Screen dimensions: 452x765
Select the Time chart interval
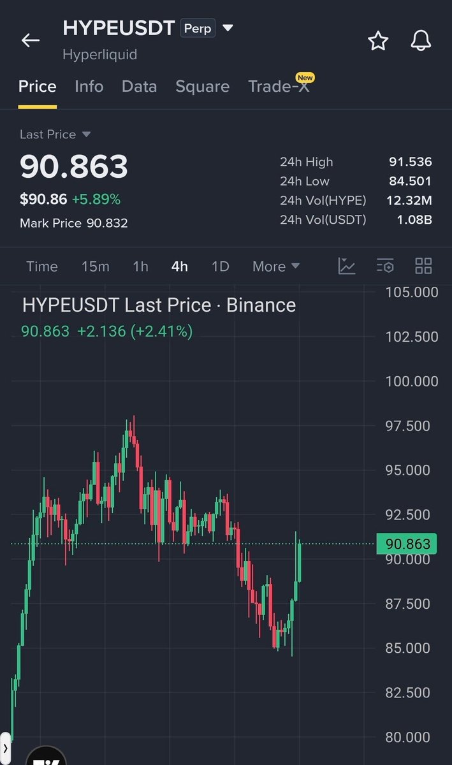pos(42,266)
